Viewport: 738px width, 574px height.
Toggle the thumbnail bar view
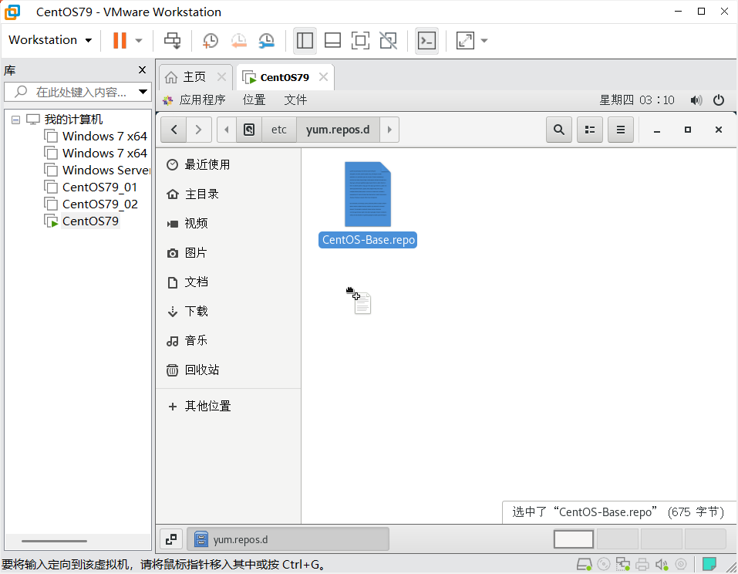pos(333,40)
